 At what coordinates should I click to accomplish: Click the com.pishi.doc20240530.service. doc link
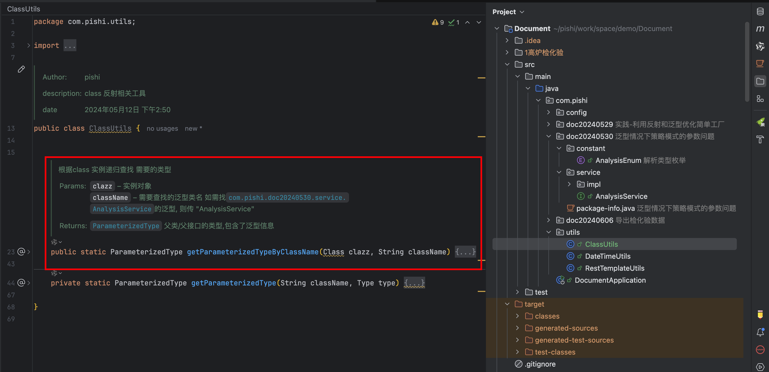click(287, 198)
